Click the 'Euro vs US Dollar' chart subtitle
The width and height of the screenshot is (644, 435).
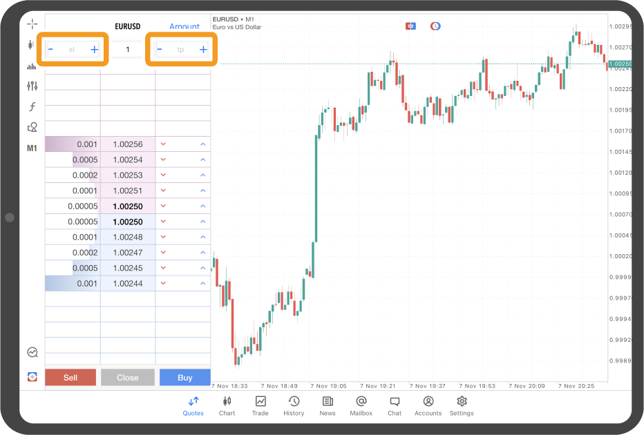pyautogui.click(x=236, y=27)
